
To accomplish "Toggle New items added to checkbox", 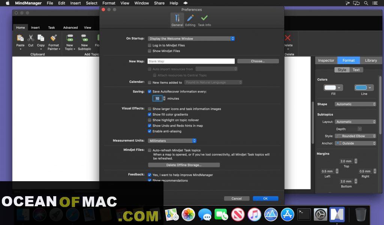I will click(150, 82).
